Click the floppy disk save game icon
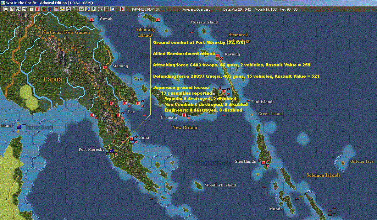Image resolution: width=377 pixels, height=220 pixels. [x=6, y=9]
